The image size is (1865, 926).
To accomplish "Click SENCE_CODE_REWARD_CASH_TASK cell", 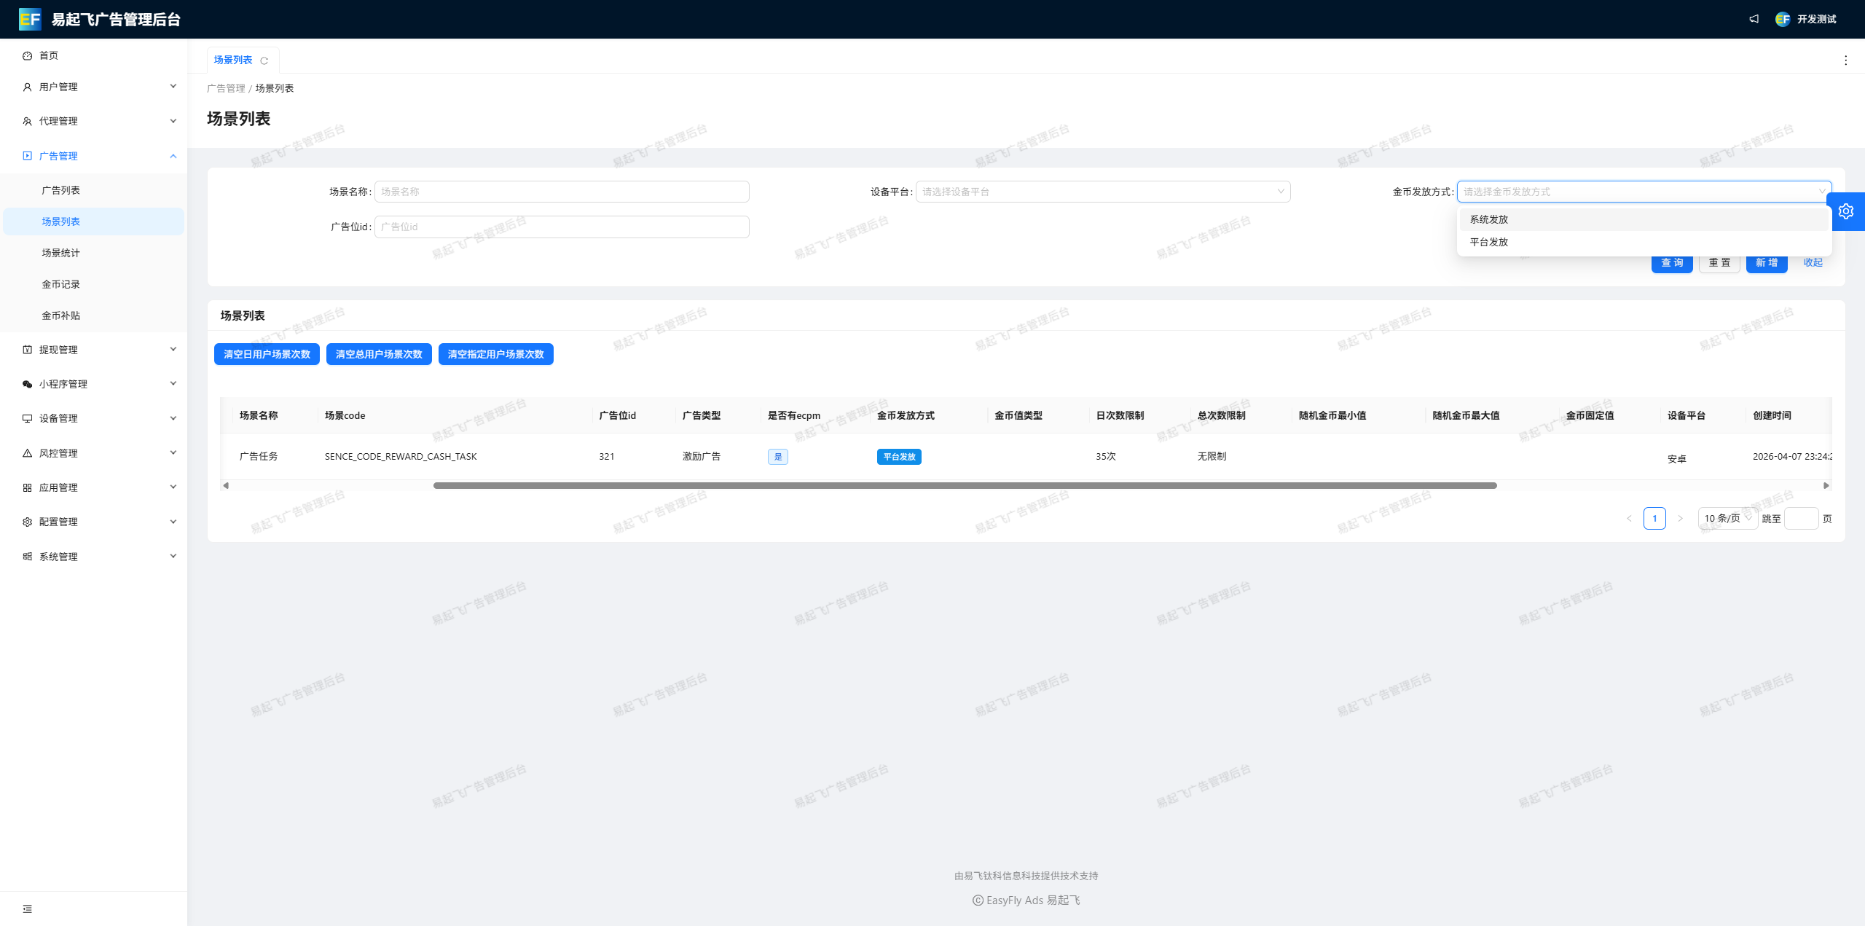I will pos(401,457).
